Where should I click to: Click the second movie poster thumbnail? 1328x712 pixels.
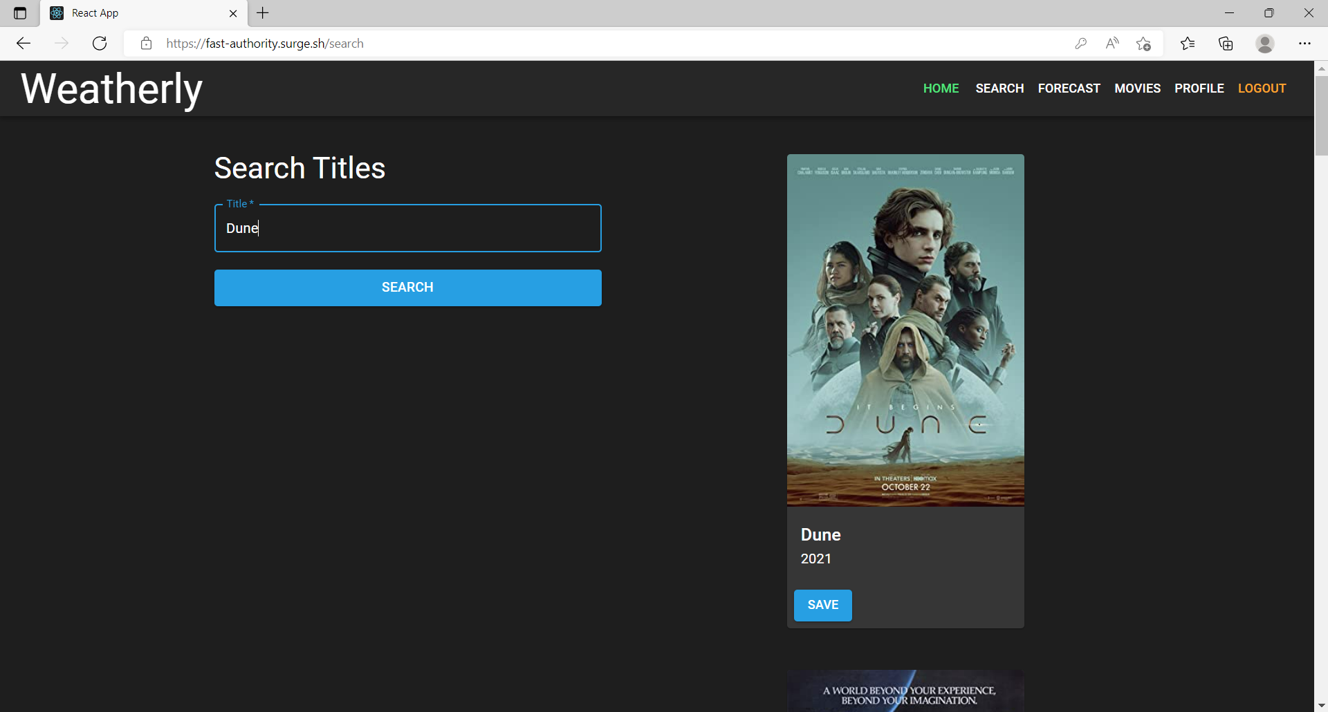click(x=905, y=691)
